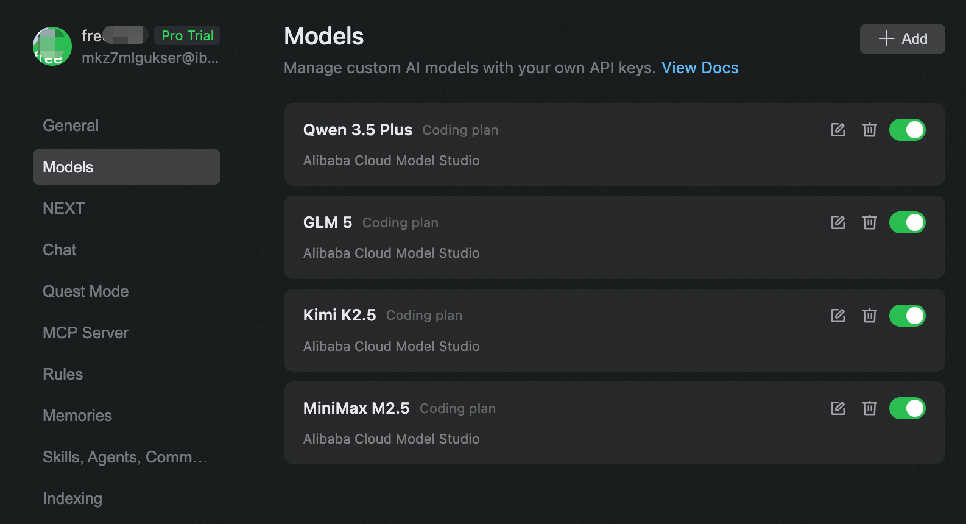Open the General settings section
This screenshot has height=524, width=966.
point(71,126)
